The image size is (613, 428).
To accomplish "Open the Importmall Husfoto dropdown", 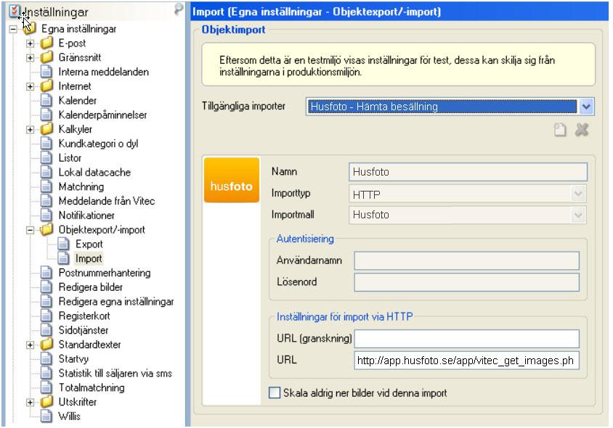I will [x=578, y=215].
